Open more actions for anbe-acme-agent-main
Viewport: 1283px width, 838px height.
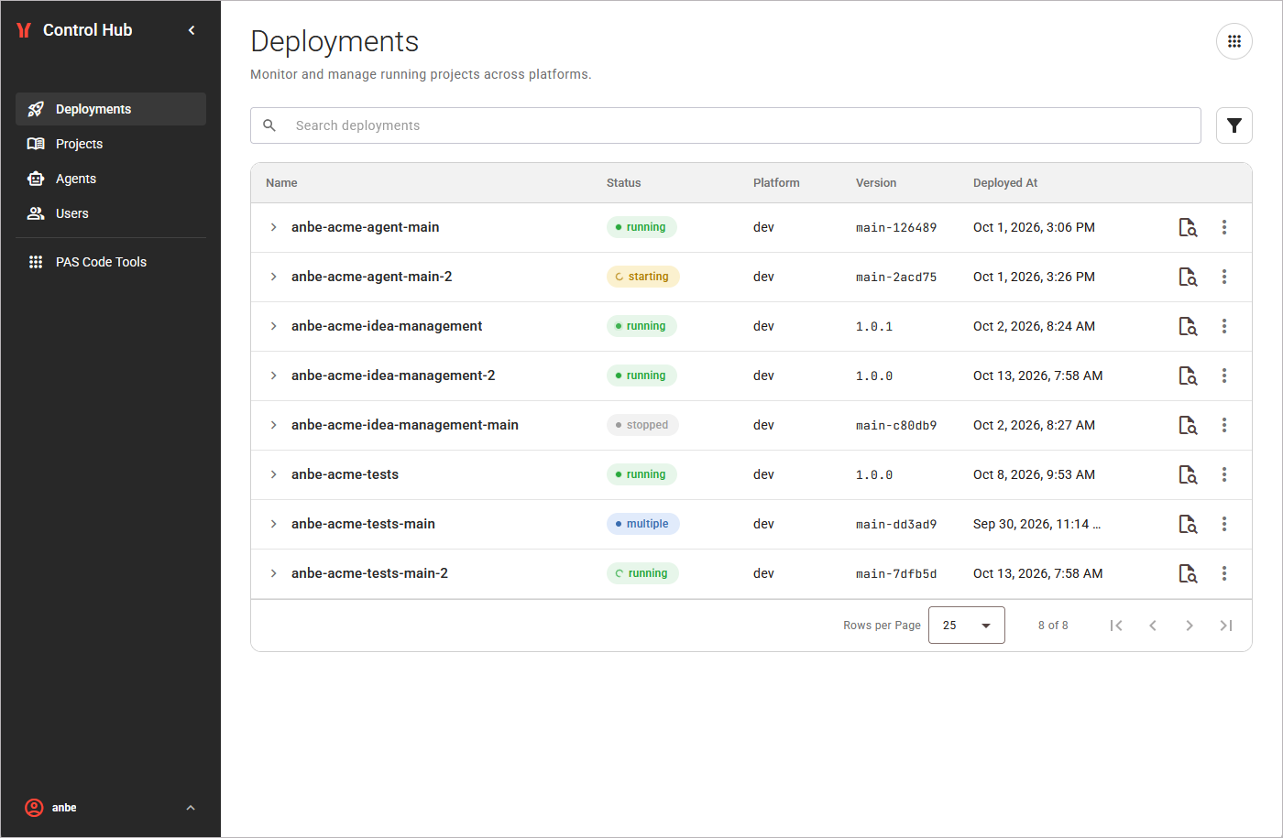(1224, 227)
